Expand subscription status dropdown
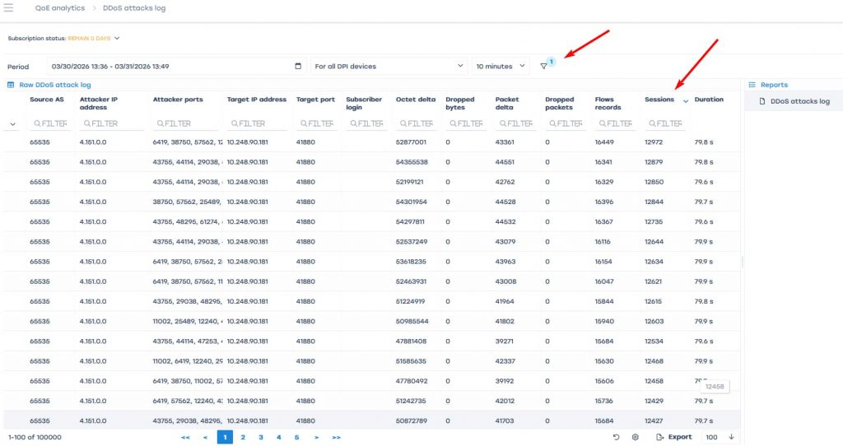Image resolution: width=843 pixels, height=446 pixels. 117,38
